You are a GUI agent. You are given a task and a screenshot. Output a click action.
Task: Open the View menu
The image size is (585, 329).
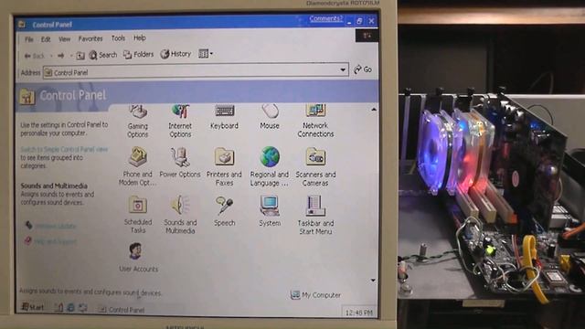click(64, 38)
